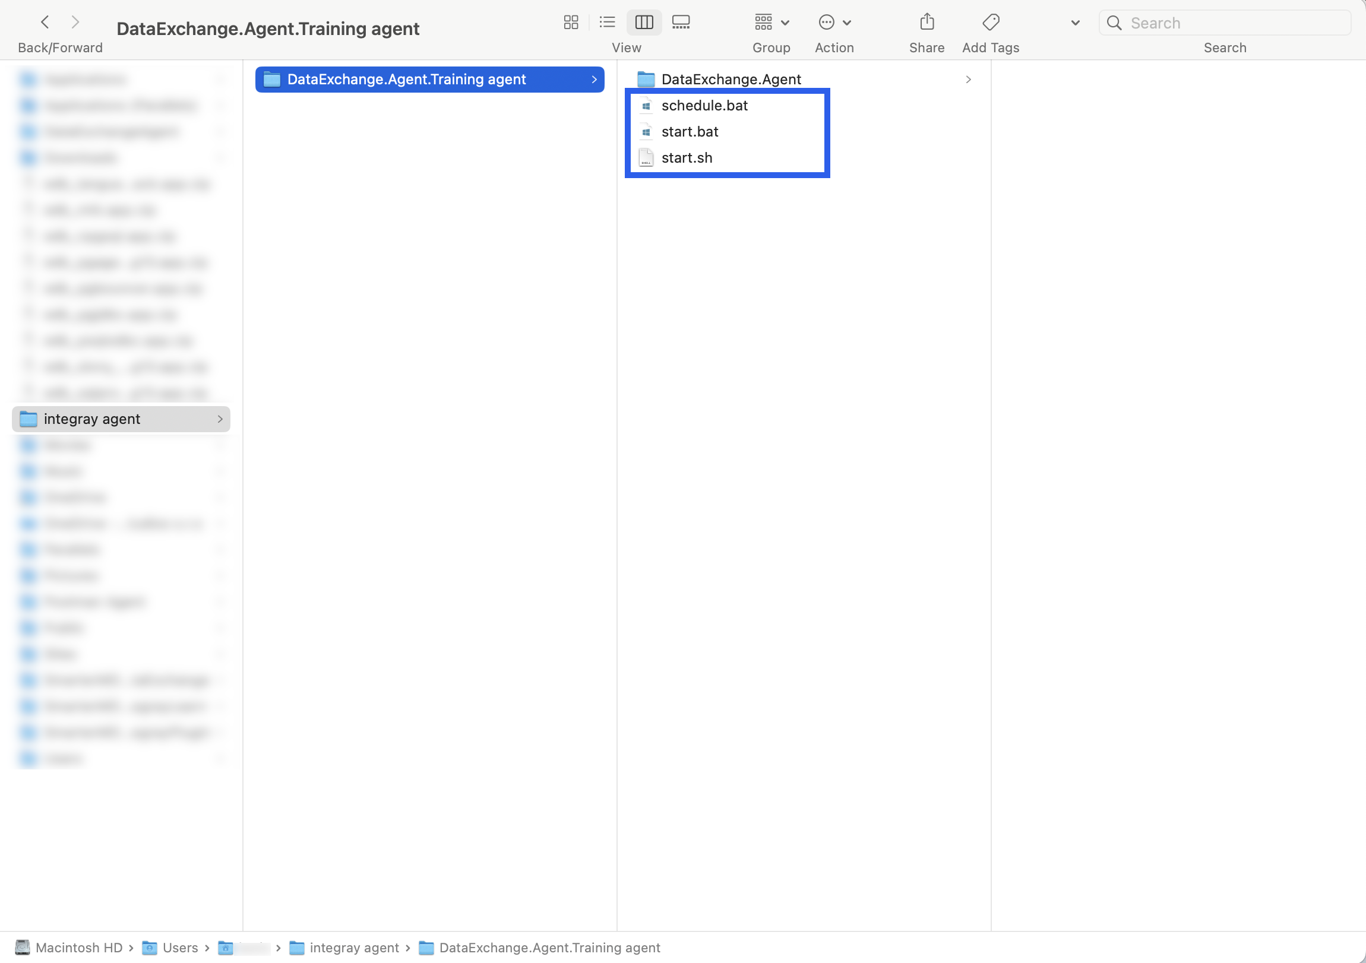Select the schedule.bat file
The height and width of the screenshot is (963, 1366).
click(704, 105)
